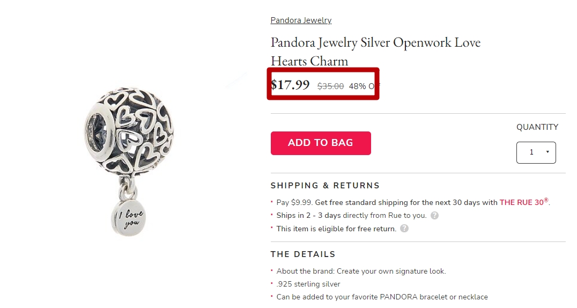Open the Pandora Jewelry brand link

tap(301, 20)
